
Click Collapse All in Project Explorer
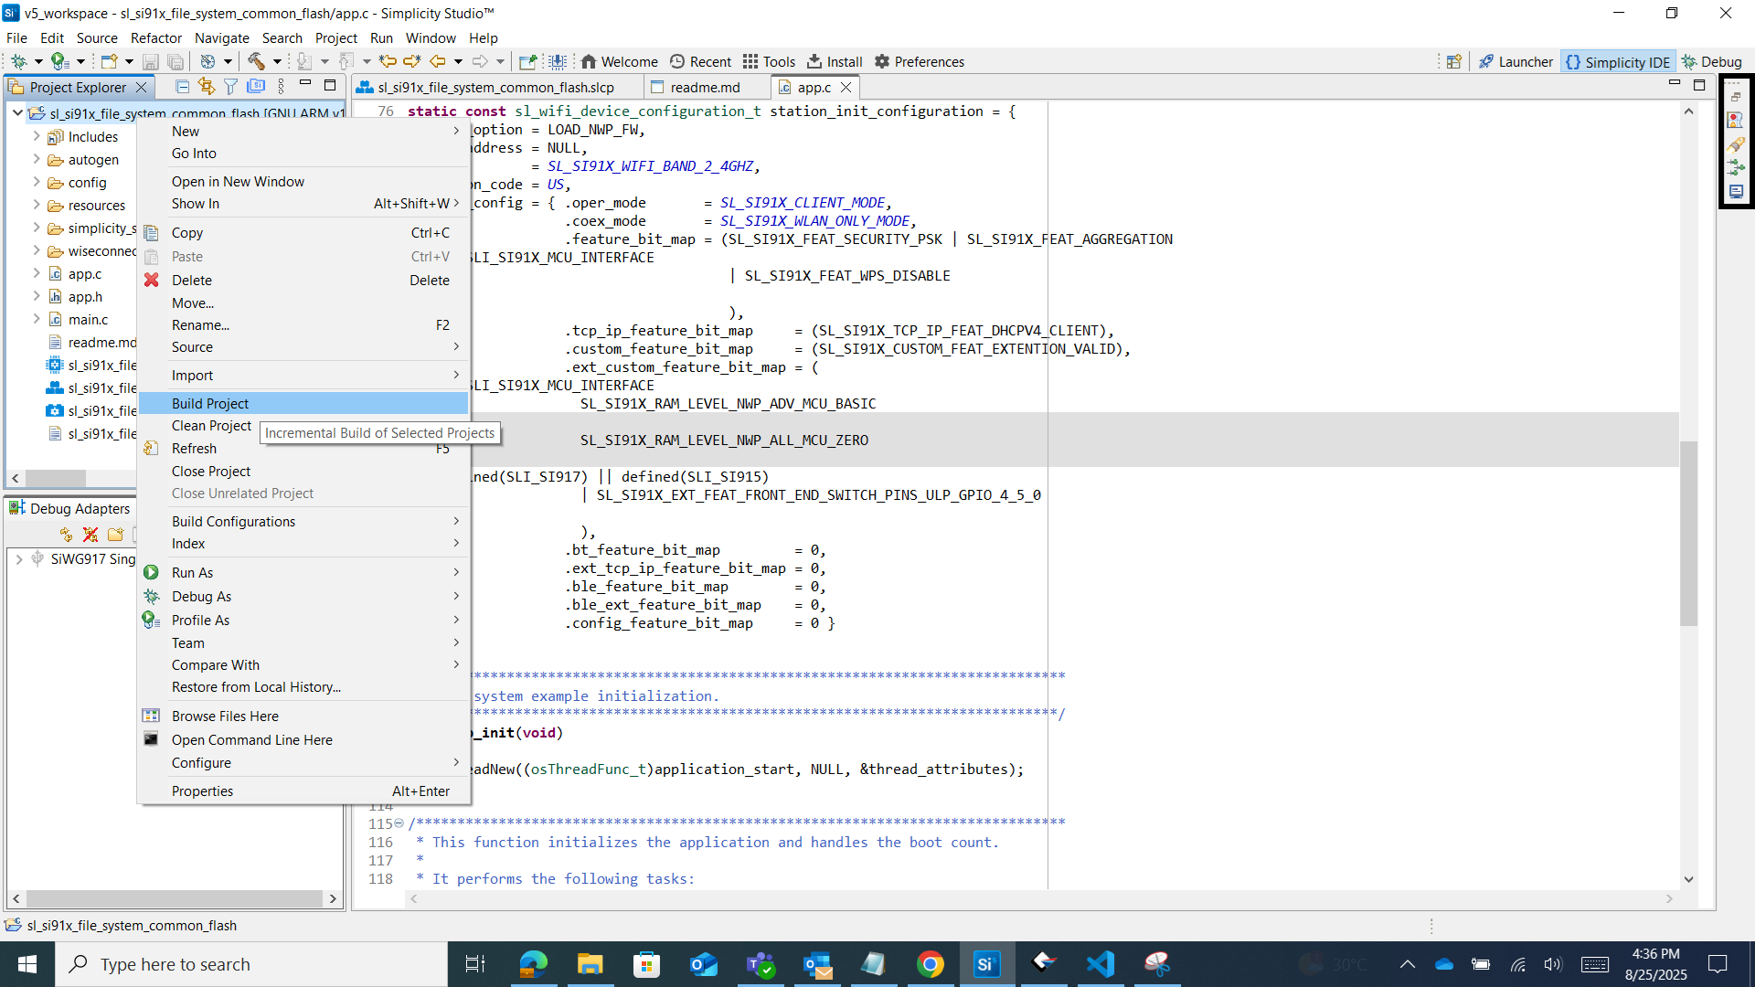tap(182, 87)
